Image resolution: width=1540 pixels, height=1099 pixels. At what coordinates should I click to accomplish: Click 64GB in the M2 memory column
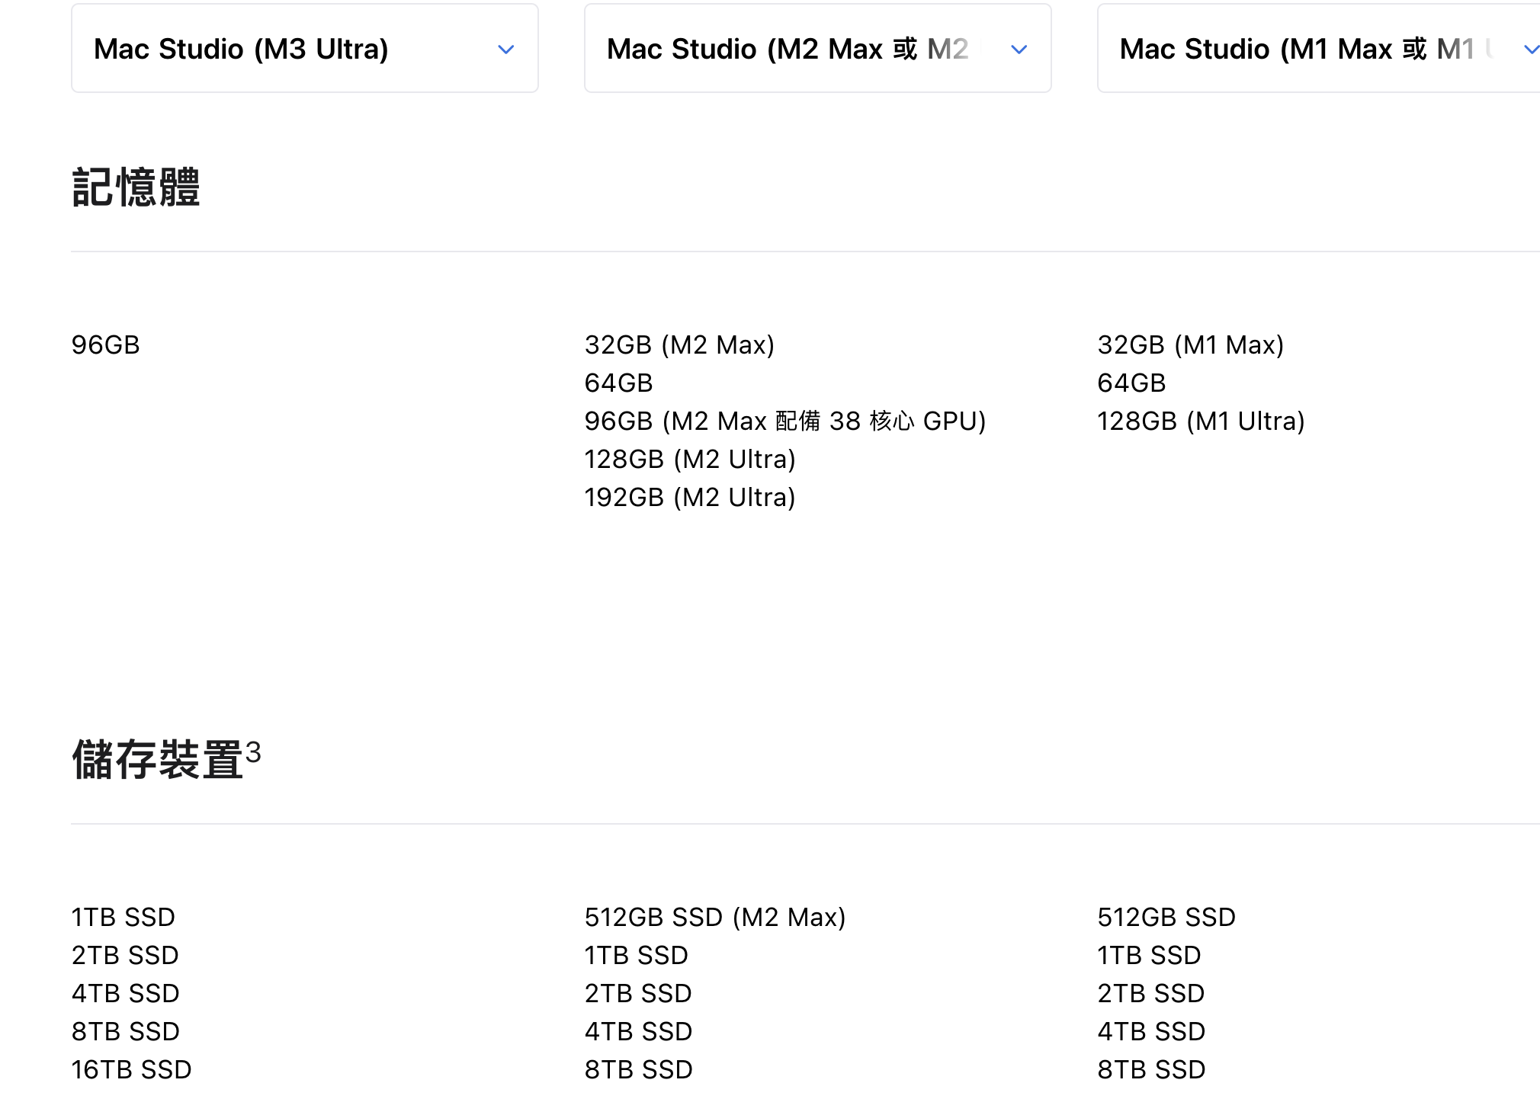619,383
